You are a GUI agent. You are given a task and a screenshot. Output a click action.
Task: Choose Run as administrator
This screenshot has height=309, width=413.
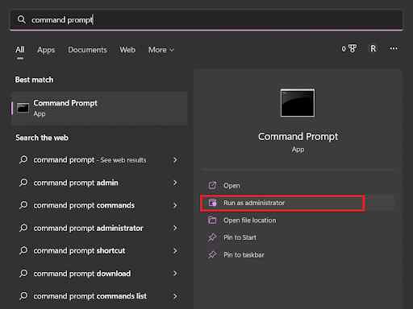(297, 203)
